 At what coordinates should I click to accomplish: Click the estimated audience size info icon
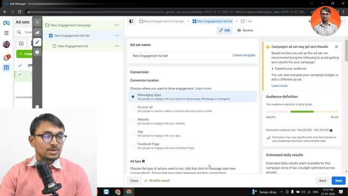coord(331,130)
